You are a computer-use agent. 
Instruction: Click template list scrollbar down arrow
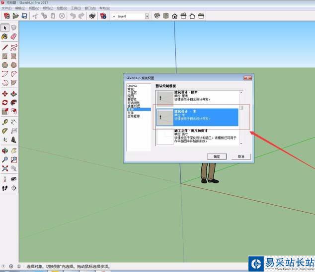[x=241, y=143]
